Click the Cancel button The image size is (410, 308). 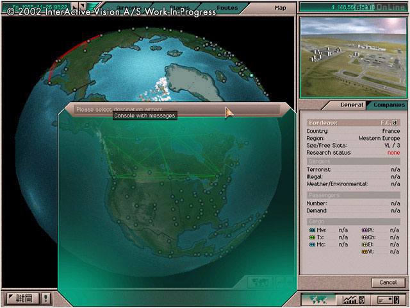pyautogui.click(x=388, y=282)
